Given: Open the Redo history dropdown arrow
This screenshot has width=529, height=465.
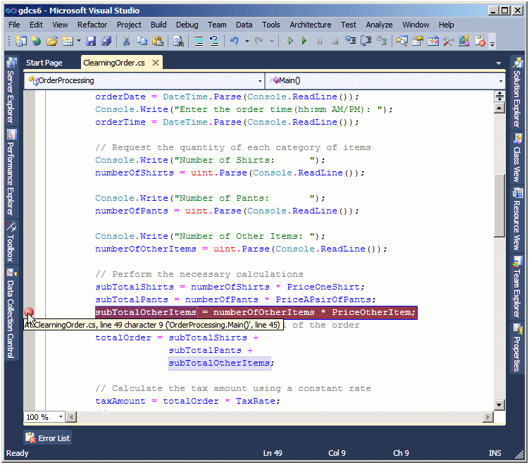Looking at the screenshot, I should tap(272, 41).
